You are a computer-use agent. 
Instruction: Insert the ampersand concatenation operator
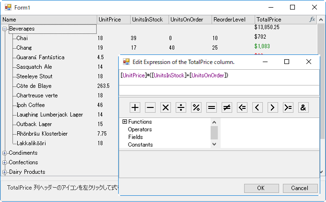303,107
